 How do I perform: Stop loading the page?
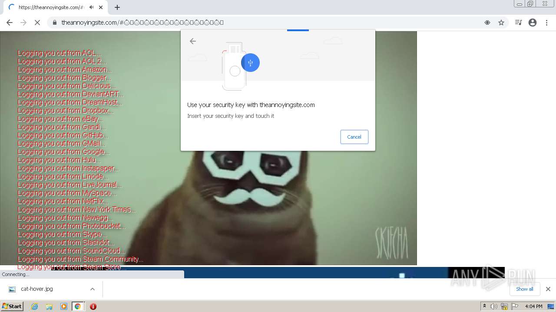point(37,23)
